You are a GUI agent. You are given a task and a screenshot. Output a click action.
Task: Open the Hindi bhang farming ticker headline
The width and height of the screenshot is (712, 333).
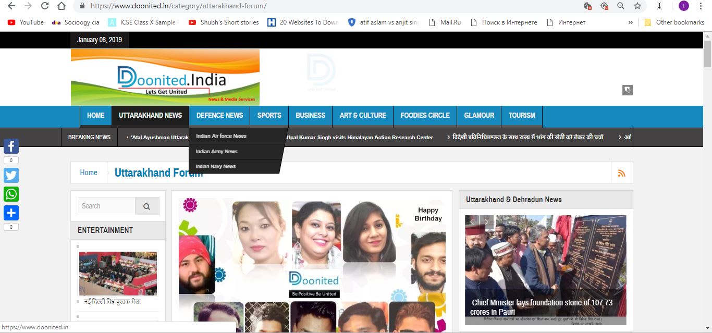click(527, 137)
